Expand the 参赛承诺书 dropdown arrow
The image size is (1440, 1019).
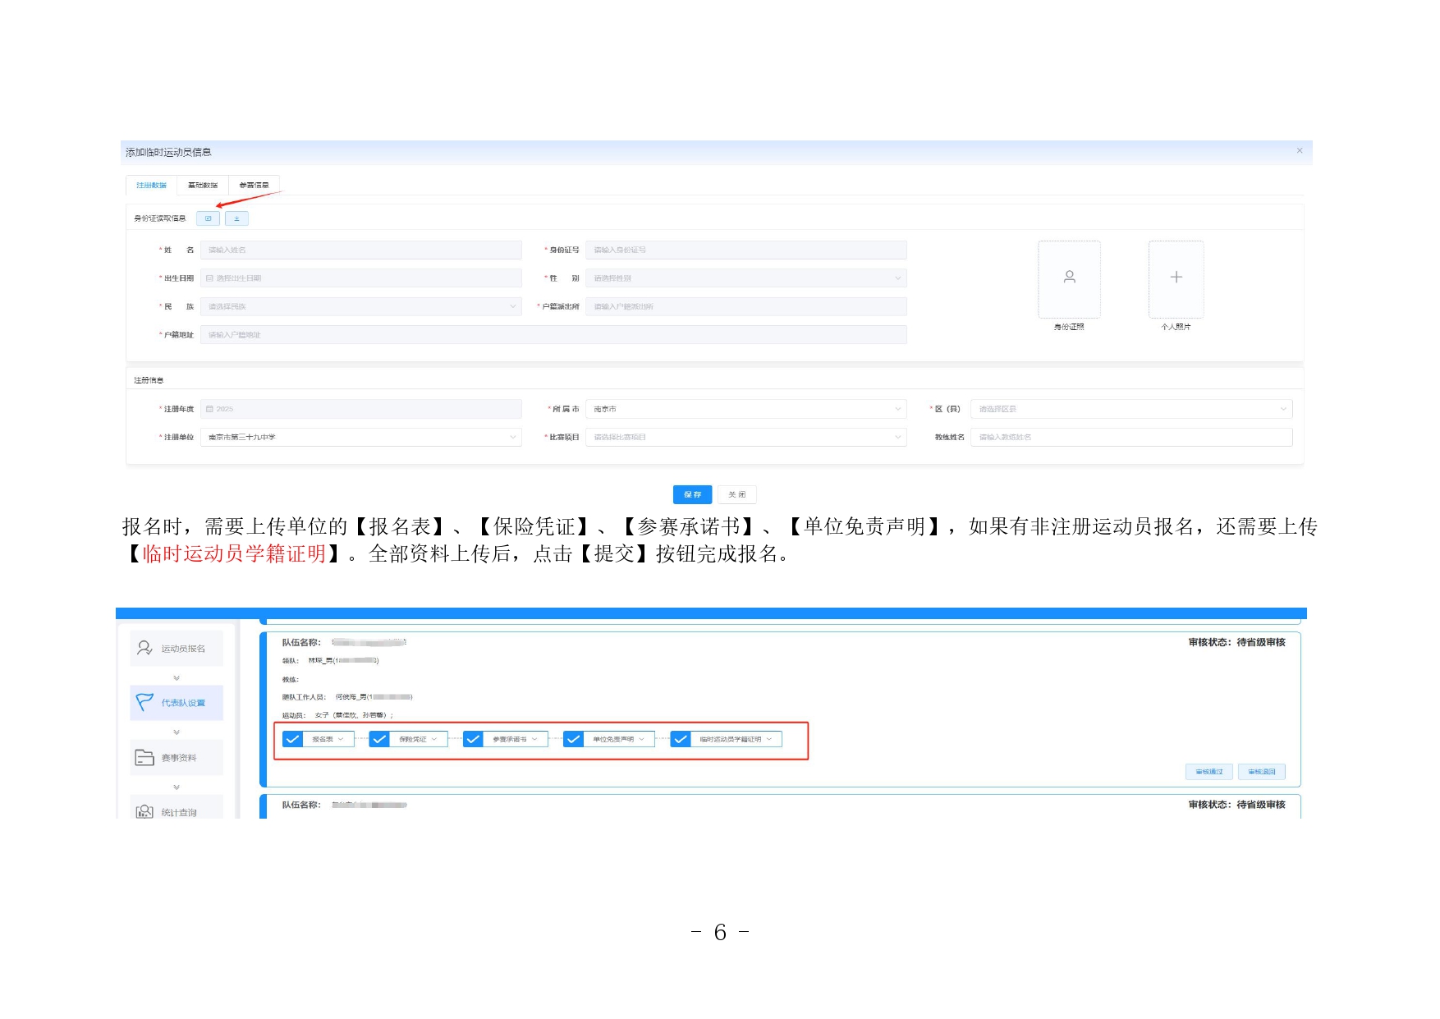click(534, 739)
